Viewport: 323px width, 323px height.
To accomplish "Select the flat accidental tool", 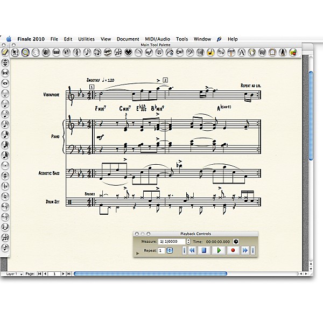I will tap(5, 186).
